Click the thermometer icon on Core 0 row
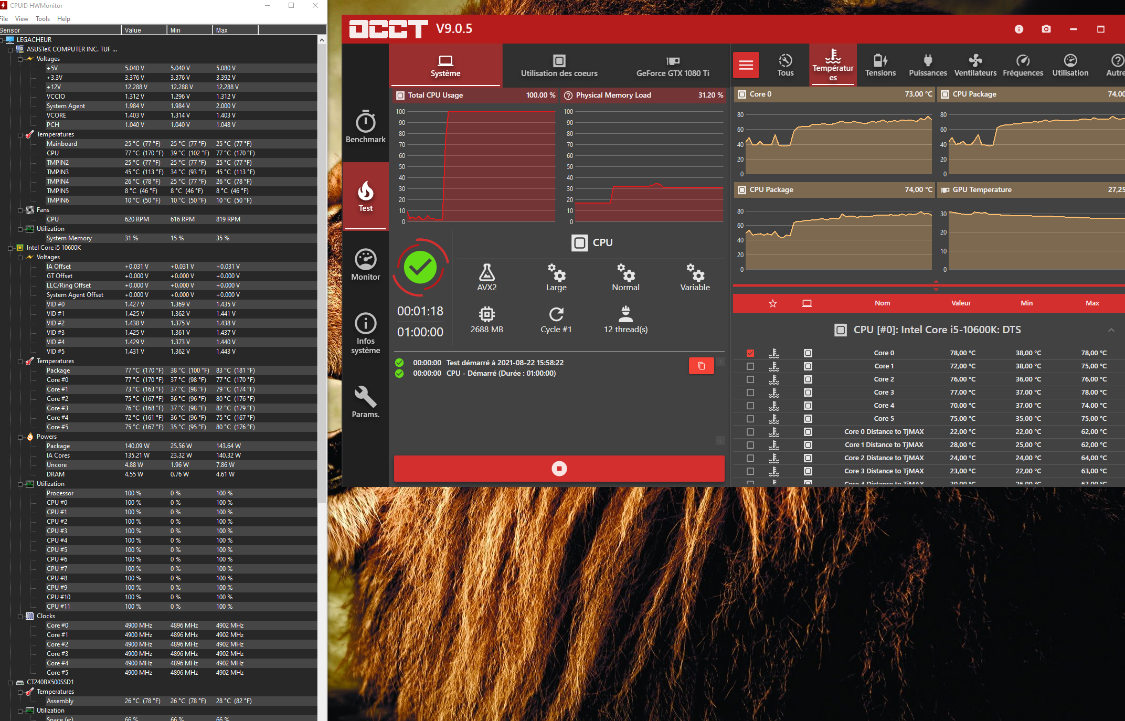The image size is (1125, 721). [x=774, y=353]
